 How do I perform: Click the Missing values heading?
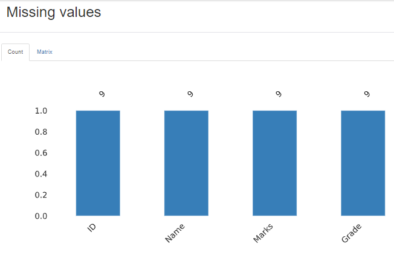(54, 12)
